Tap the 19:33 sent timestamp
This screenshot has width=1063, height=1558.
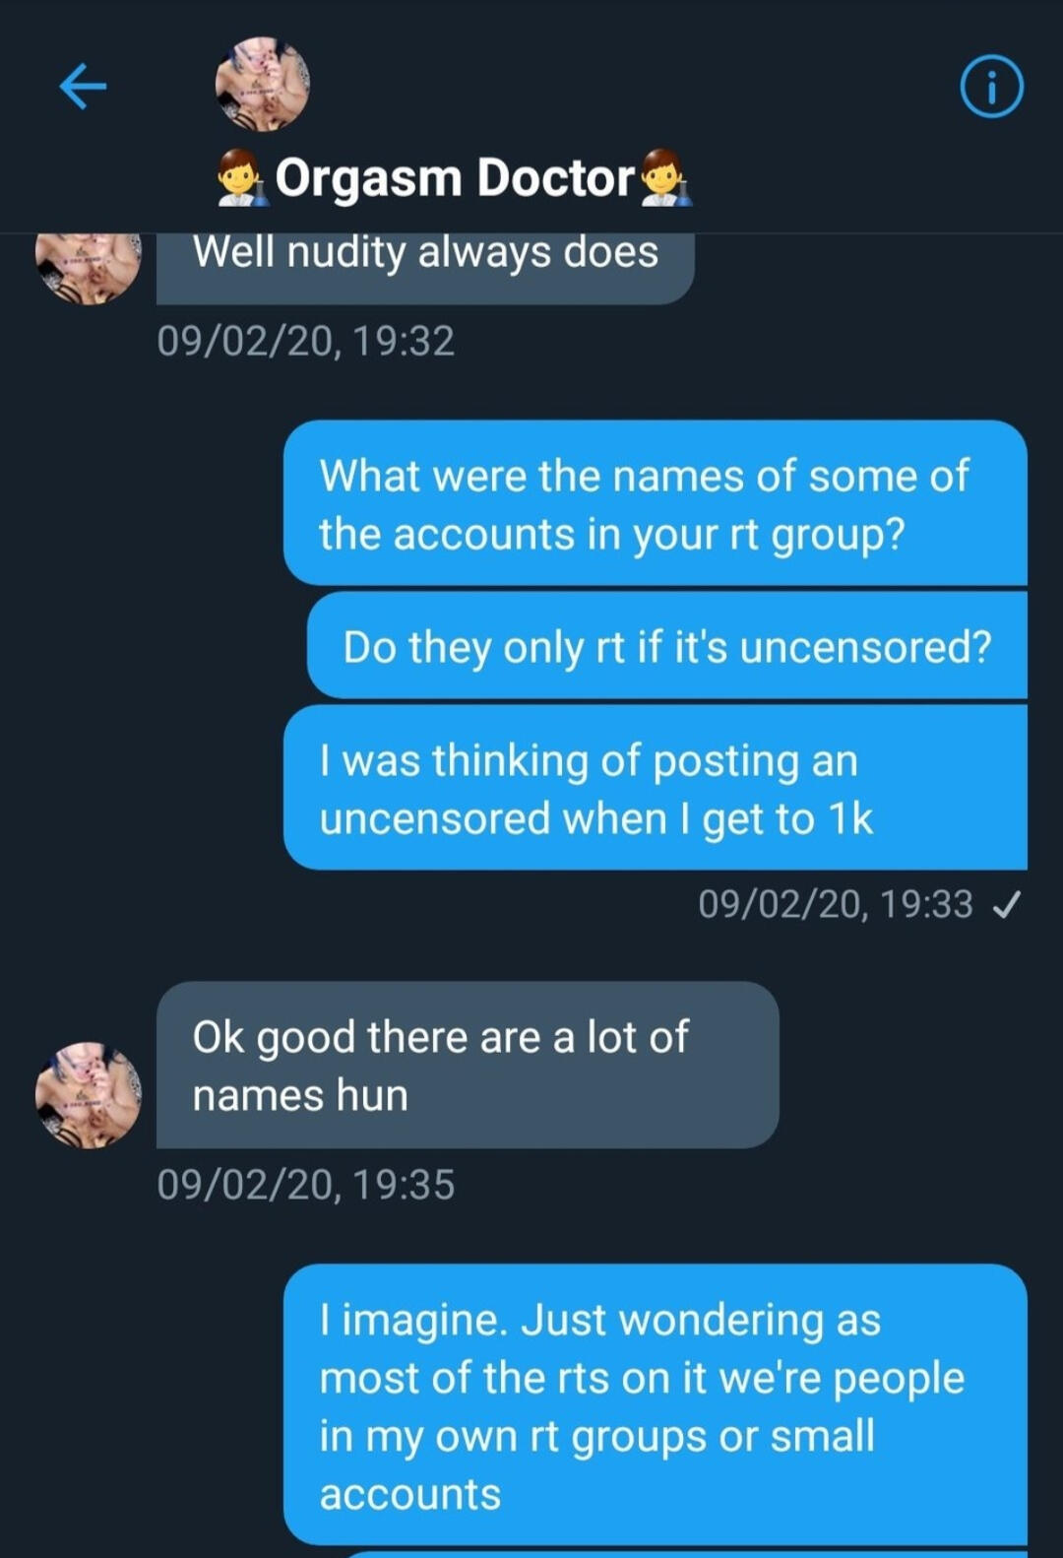(x=835, y=904)
